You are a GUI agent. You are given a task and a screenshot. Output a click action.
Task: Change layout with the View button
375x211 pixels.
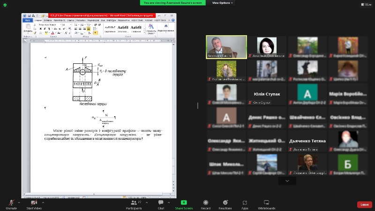coord(366,4)
